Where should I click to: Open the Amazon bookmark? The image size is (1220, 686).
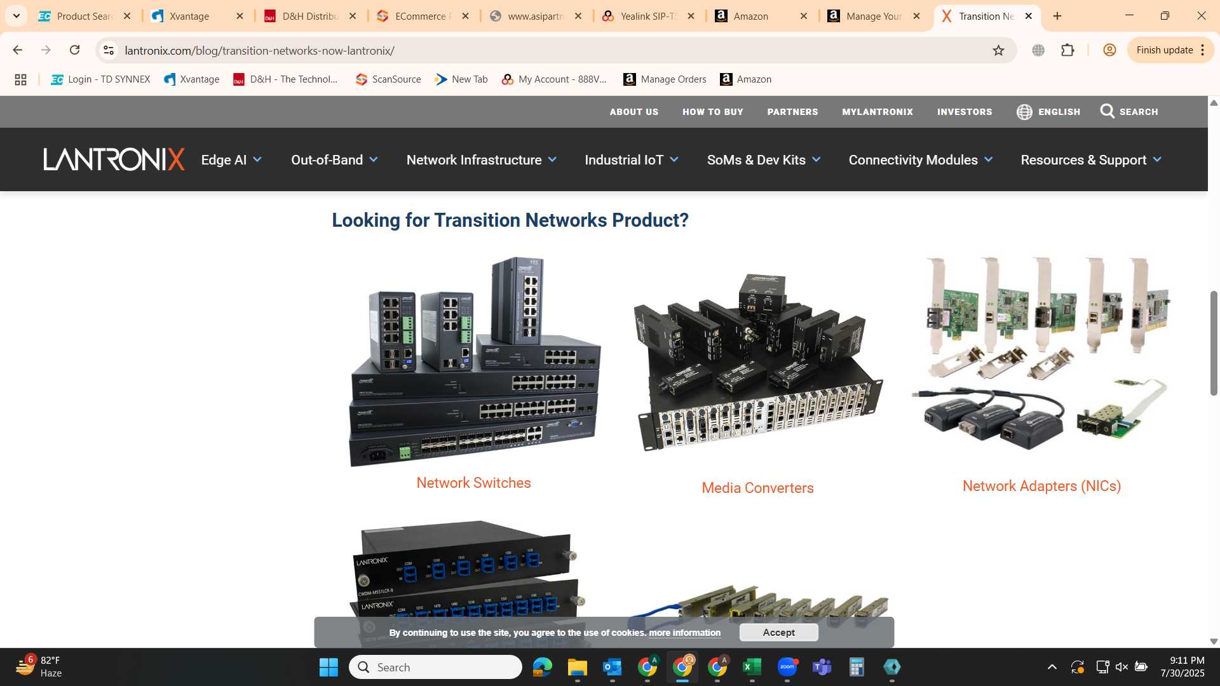pos(746,79)
